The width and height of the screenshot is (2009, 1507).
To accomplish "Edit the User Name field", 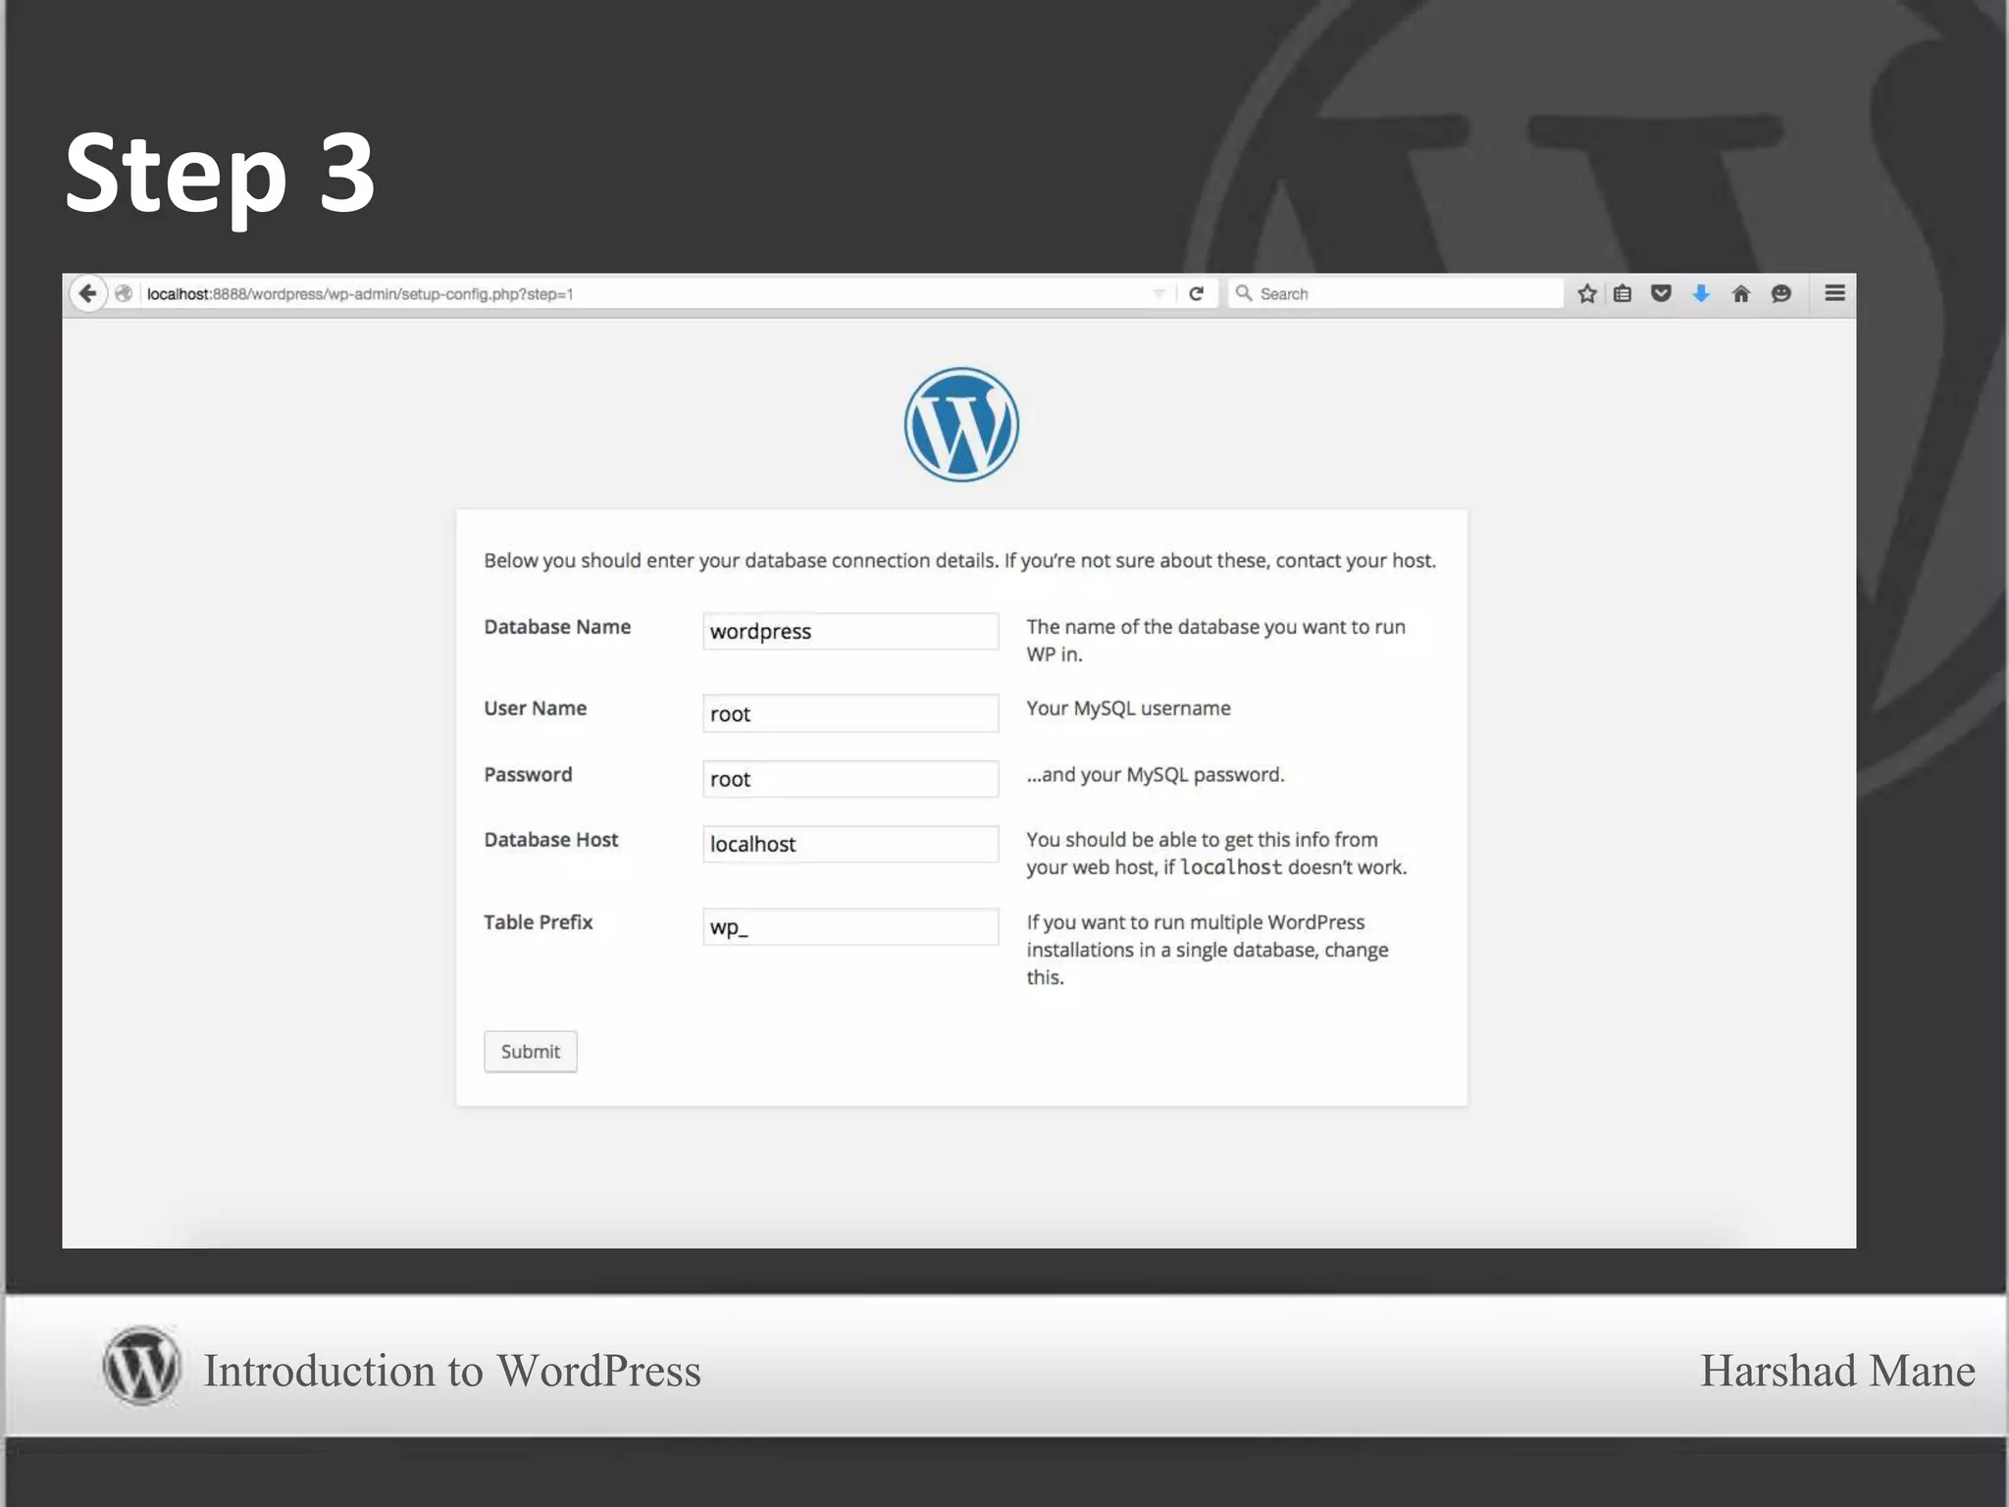I will [x=850, y=713].
